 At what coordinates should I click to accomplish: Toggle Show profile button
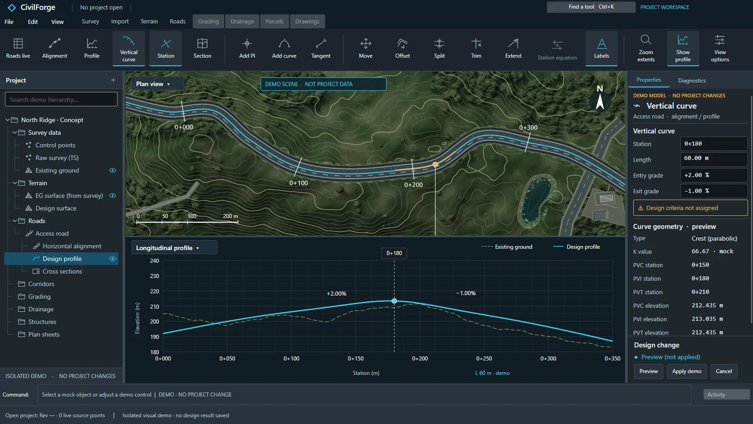pyautogui.click(x=683, y=49)
